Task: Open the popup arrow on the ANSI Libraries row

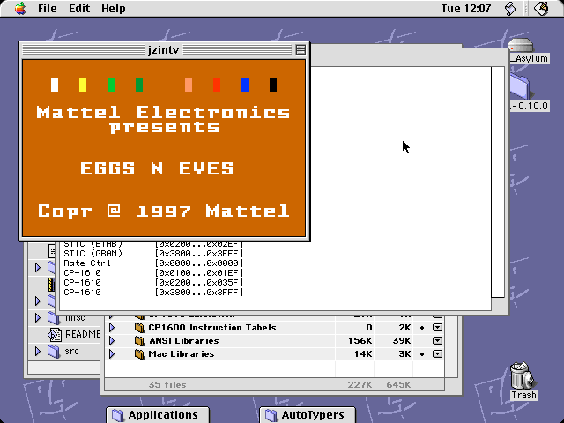Action: click(x=437, y=341)
